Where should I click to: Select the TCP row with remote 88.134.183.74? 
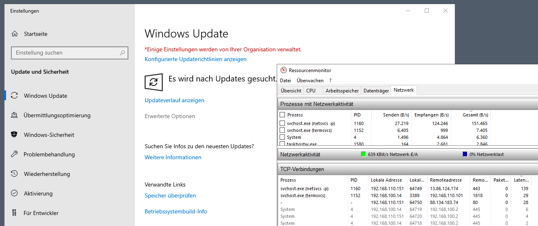[408, 202]
